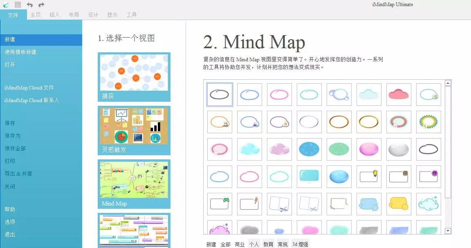Choose the rectangle with light bulb shape

click(x=369, y=177)
